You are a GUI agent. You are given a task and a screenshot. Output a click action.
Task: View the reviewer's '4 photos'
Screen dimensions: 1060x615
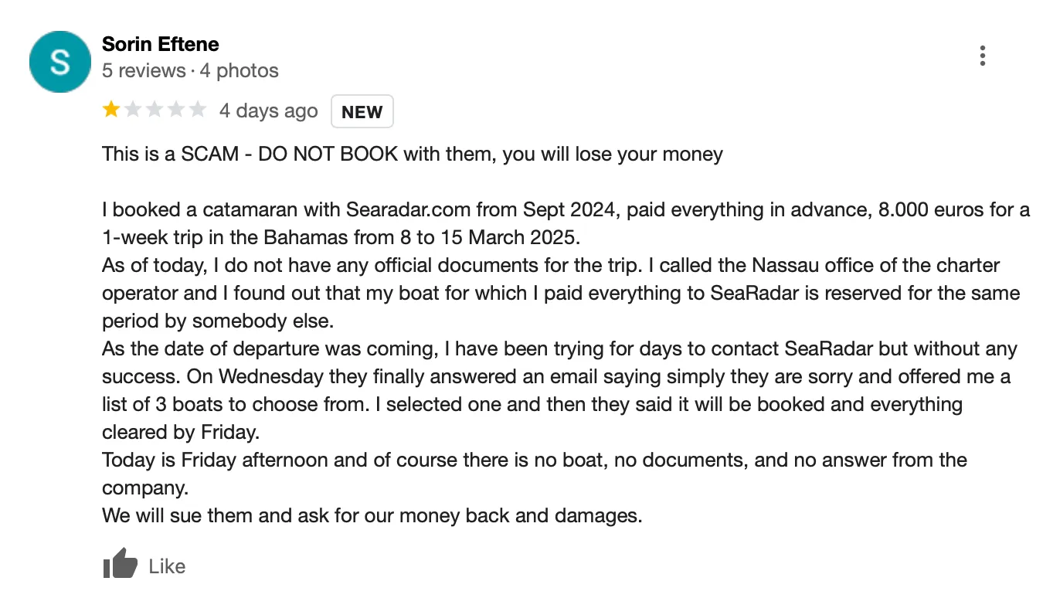coord(240,70)
